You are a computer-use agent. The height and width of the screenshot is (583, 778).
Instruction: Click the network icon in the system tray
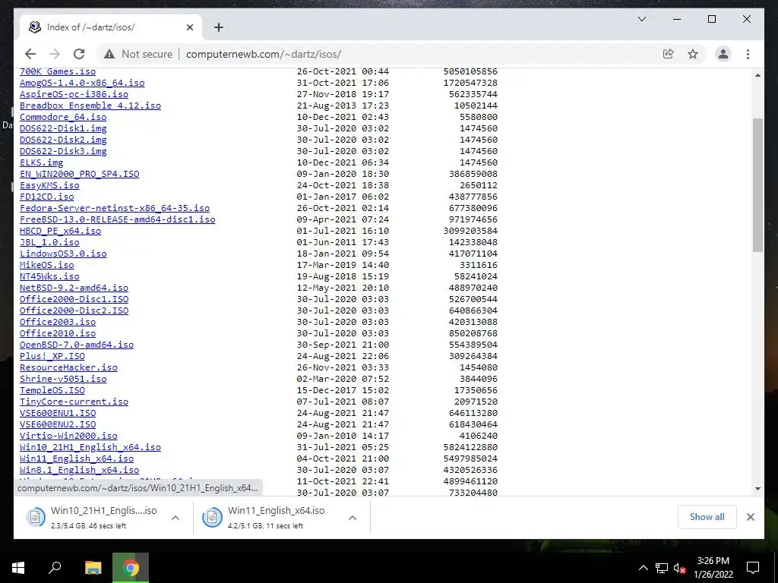pos(662,568)
